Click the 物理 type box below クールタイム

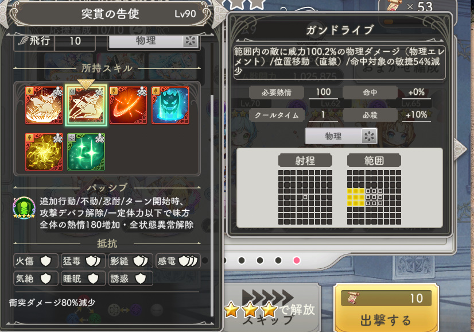[x=341, y=136]
